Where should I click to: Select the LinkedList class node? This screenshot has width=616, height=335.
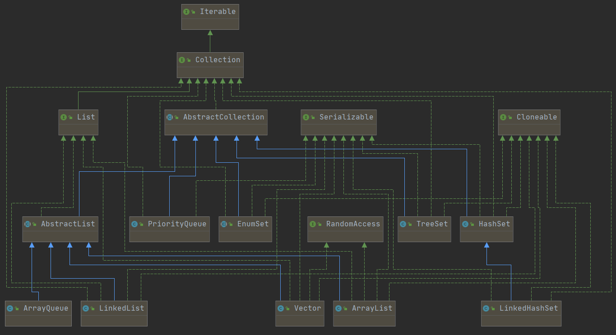[x=114, y=313]
